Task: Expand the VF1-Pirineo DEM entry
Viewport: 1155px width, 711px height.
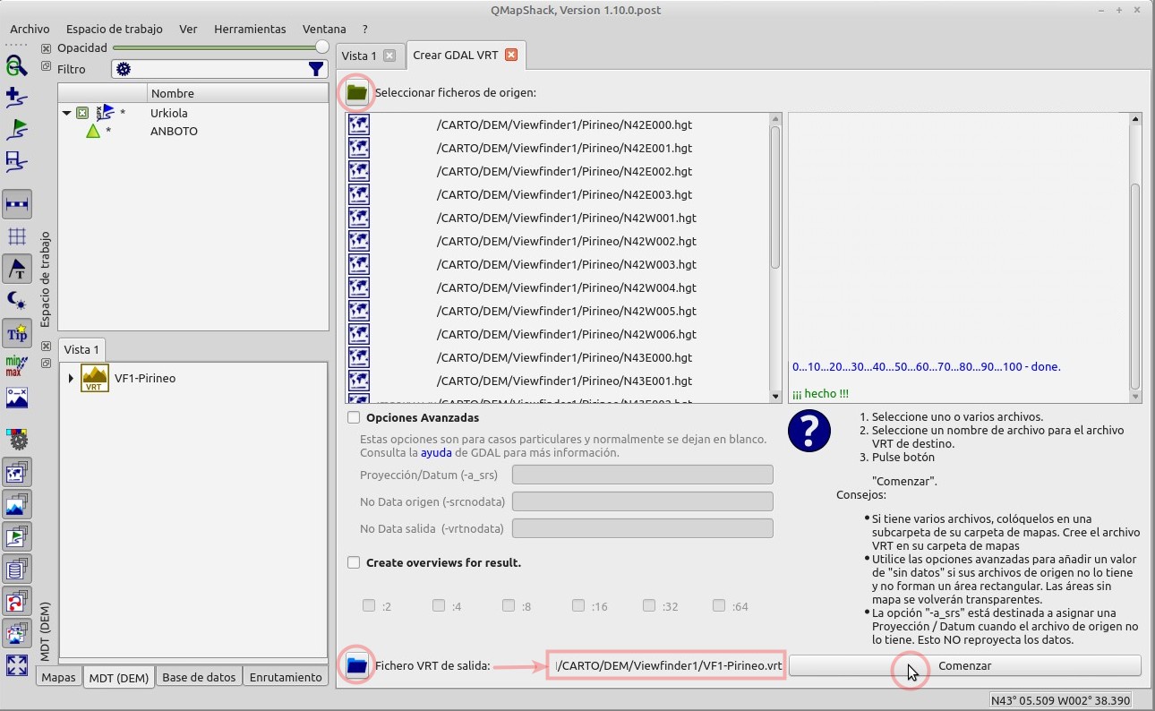Action: click(x=71, y=378)
